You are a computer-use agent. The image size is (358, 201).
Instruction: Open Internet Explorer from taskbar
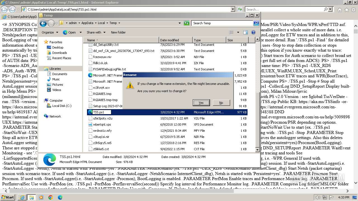click(x=23, y=197)
